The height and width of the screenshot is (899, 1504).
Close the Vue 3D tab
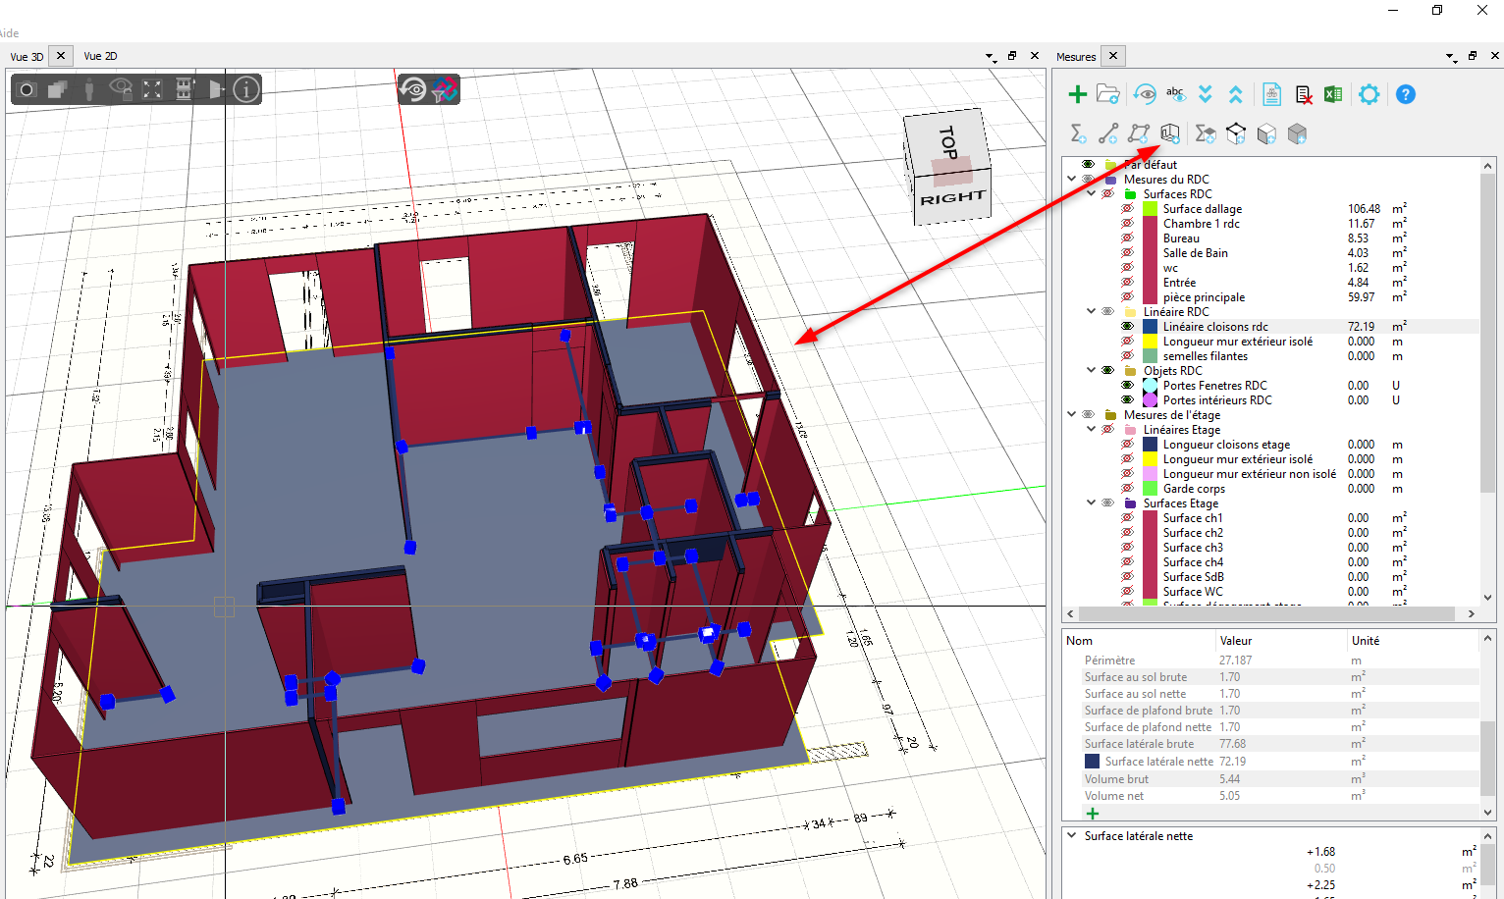(x=61, y=56)
